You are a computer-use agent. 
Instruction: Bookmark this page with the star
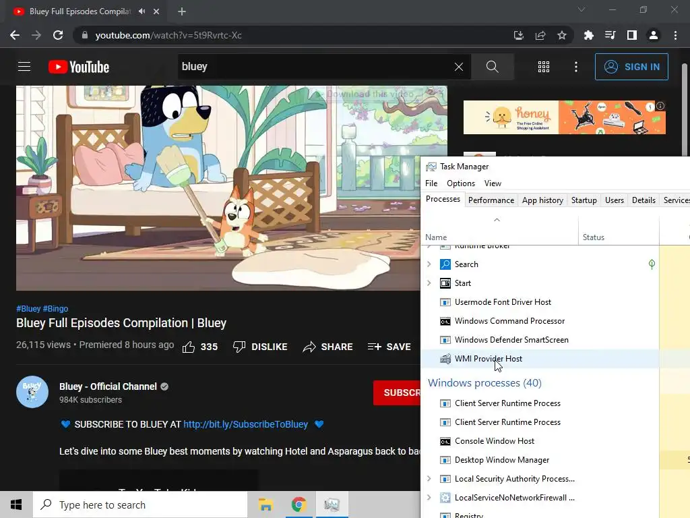pos(562,35)
